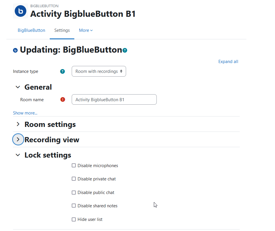The height and width of the screenshot is (231, 275).
Task: Click small BigBlueButton icon before Updating heading
Action: click(x=15, y=50)
